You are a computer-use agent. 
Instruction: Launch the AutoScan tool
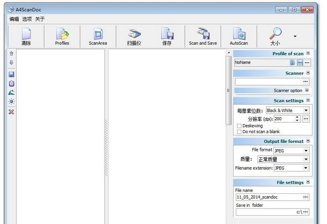[239, 37]
